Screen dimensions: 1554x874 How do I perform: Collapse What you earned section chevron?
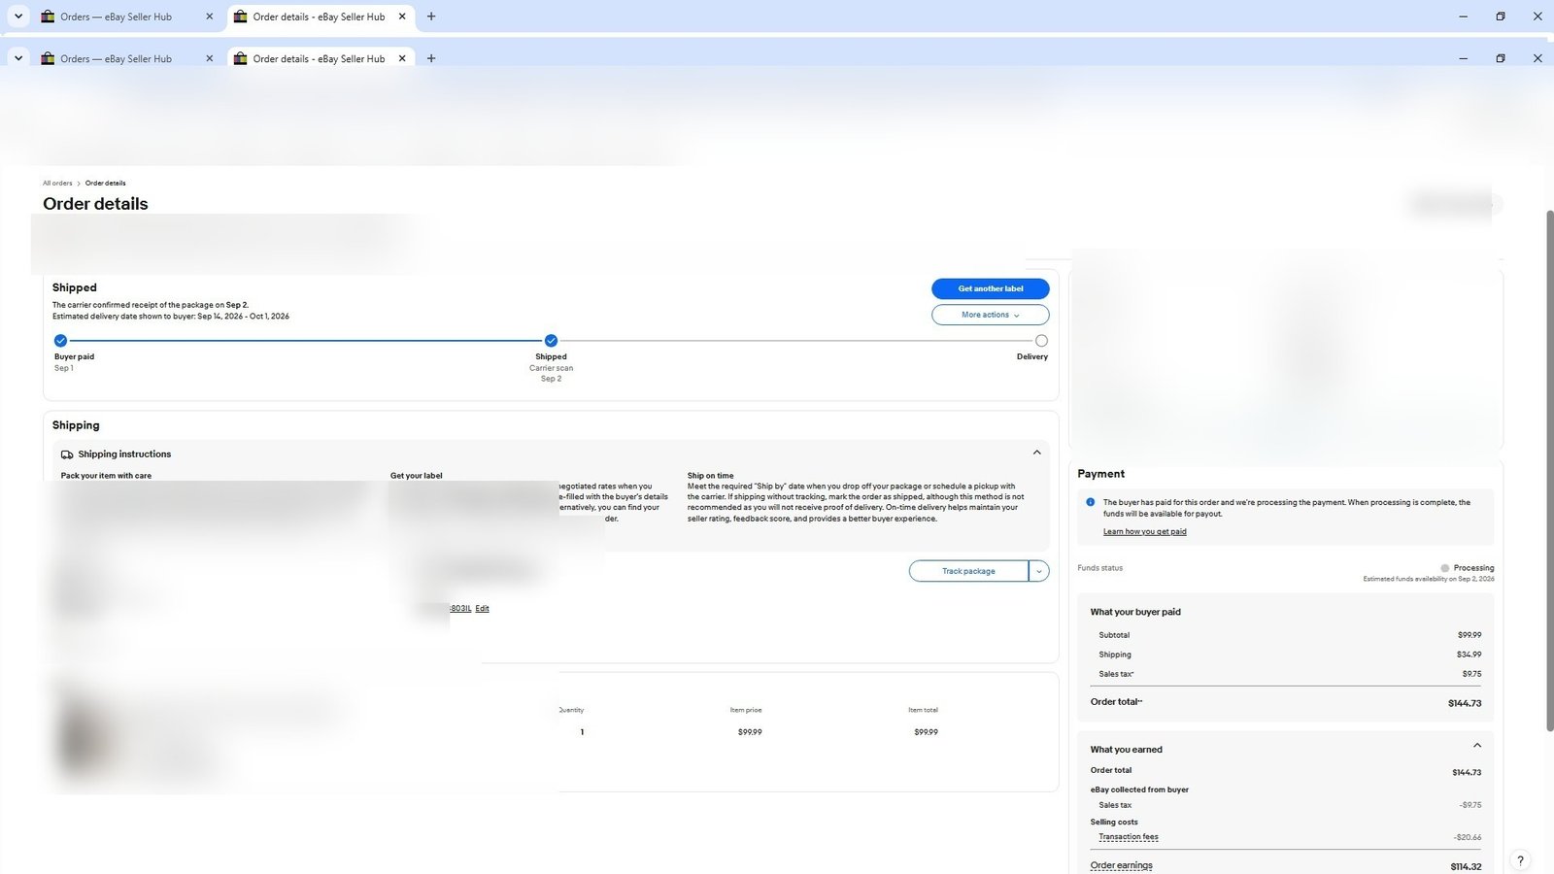pos(1477,746)
